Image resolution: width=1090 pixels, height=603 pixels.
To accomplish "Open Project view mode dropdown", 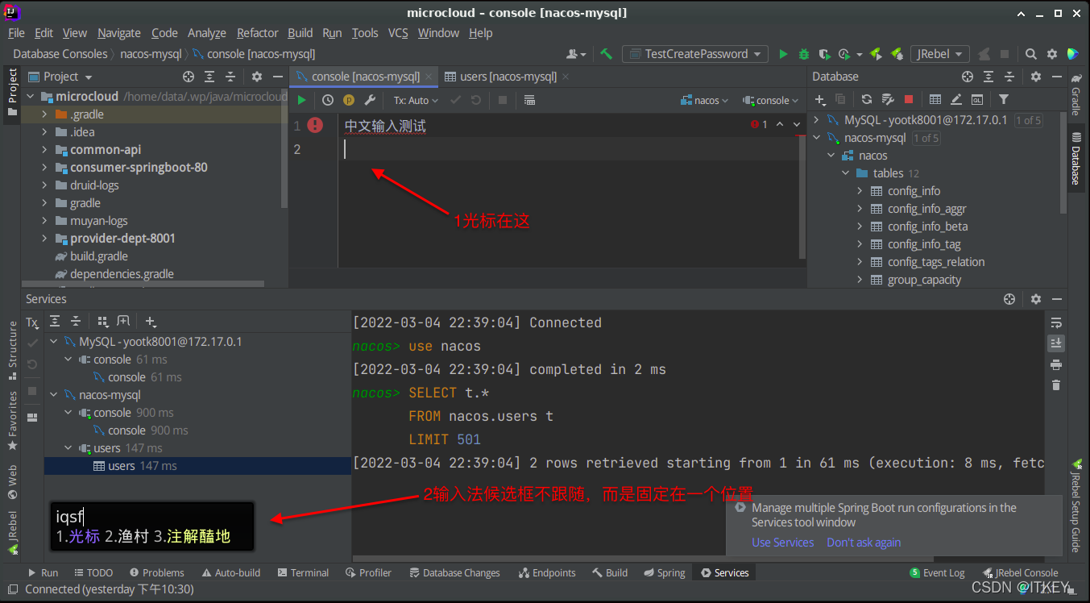I will pos(60,77).
